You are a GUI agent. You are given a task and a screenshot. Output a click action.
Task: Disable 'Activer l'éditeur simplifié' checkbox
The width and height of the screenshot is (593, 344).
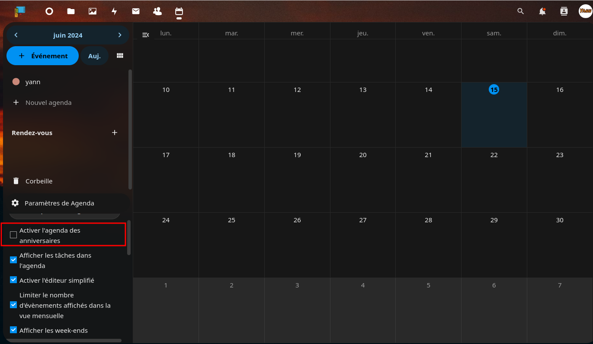point(13,280)
